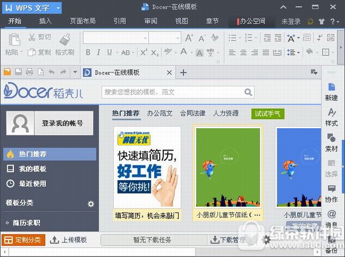Toggle bold formatting B
This screenshot has width=345, height=257.
[88, 53]
